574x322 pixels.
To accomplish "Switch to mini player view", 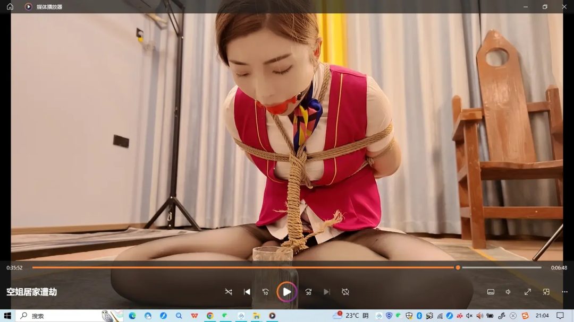I will tap(546, 292).
